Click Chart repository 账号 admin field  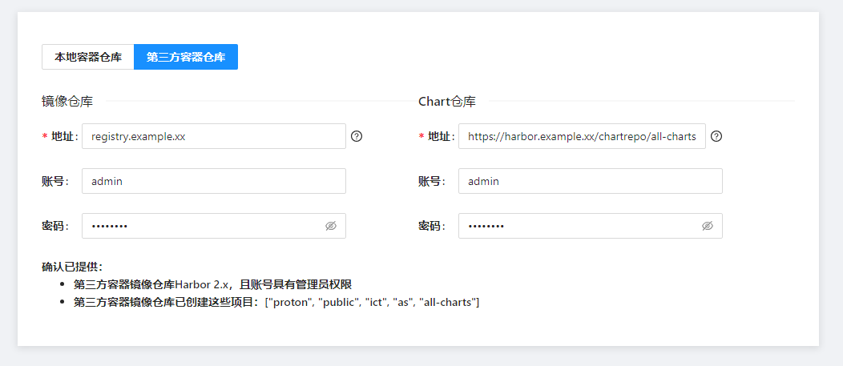(x=591, y=182)
